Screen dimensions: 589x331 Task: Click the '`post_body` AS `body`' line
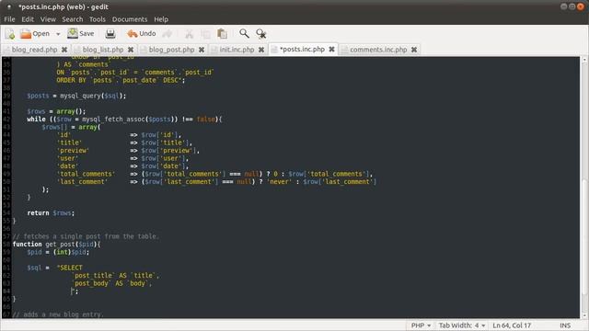pos(112,283)
